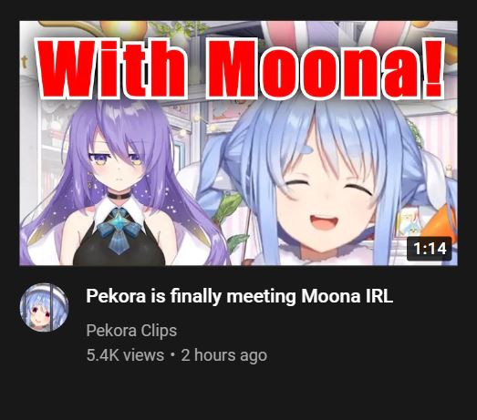Click the word With in the red overlay
The height and width of the screenshot is (420, 477).
point(111,68)
